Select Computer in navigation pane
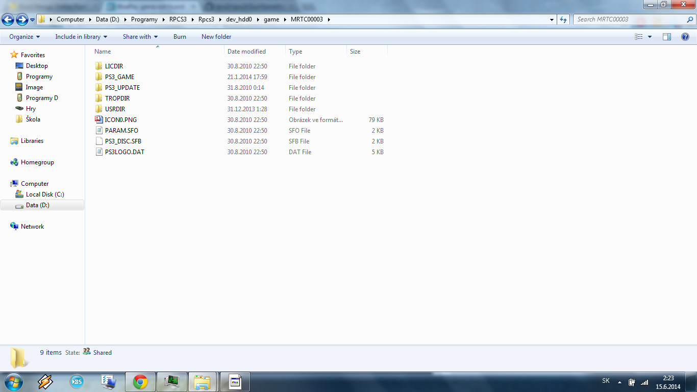 (x=35, y=184)
